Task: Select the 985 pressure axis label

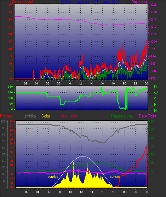Action: [153, 64]
